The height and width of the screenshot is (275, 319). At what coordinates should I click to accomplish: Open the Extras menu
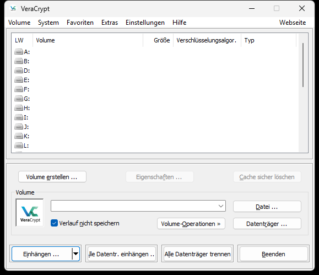110,23
